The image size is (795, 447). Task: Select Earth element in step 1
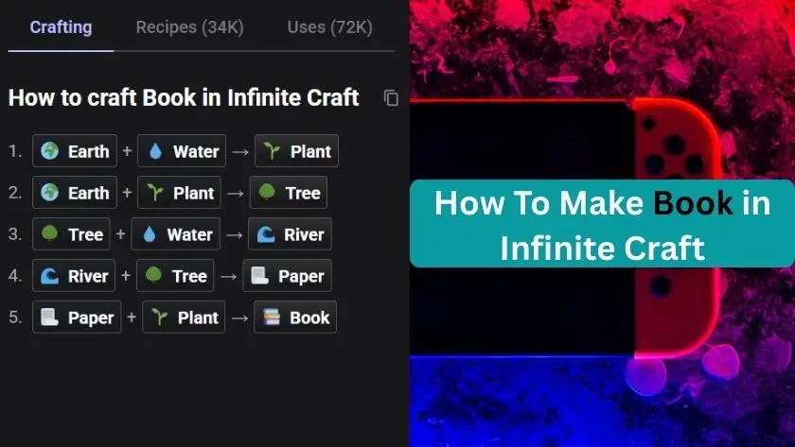coord(75,151)
